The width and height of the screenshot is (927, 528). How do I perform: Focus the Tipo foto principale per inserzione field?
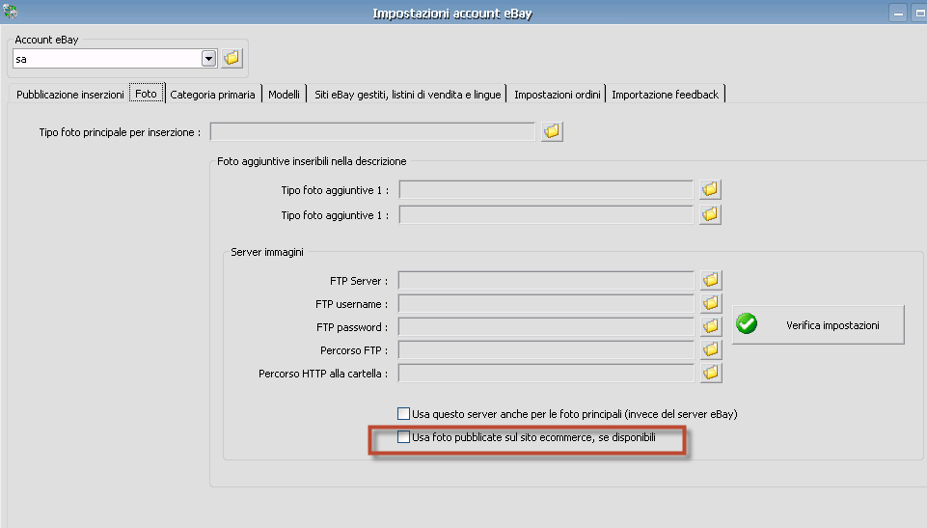(372, 132)
